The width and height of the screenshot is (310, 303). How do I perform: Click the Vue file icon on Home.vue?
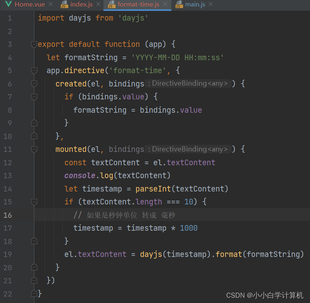click(8, 4)
